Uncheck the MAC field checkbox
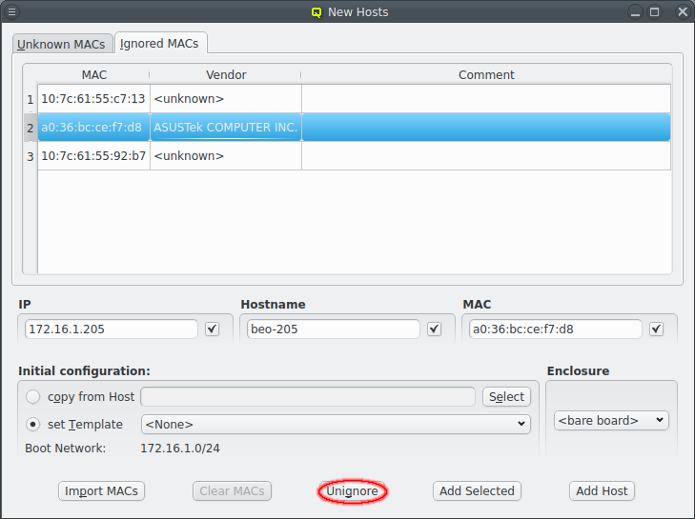The image size is (695, 519). point(656,329)
